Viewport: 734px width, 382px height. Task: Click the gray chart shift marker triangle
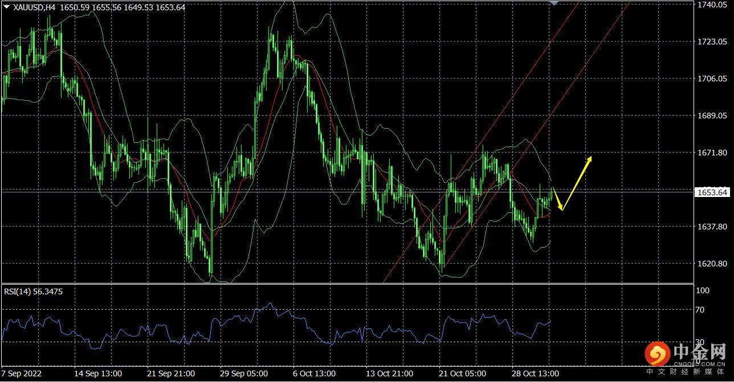coord(553,3)
